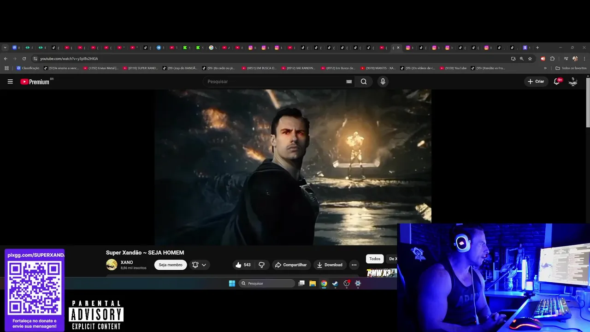
Task: Open the YouTube account avatar menu
Action: (573, 82)
